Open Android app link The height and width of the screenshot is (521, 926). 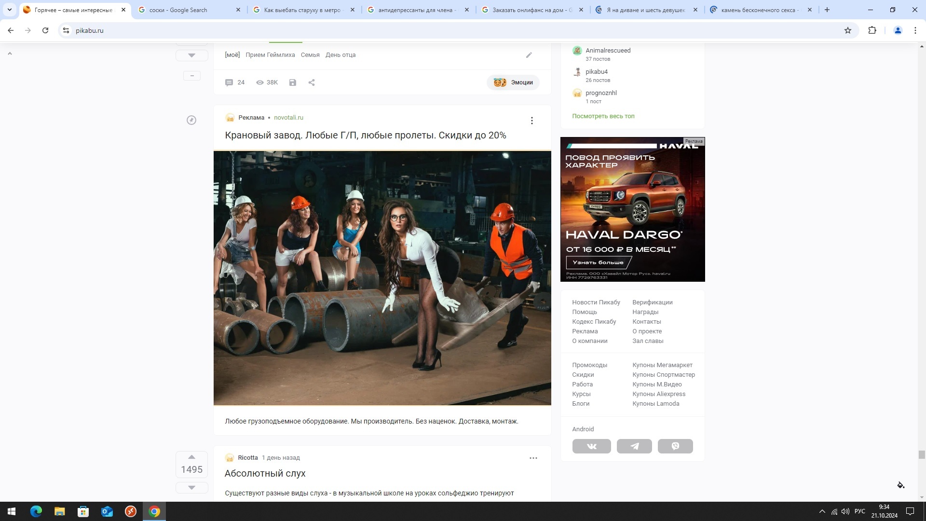583,429
